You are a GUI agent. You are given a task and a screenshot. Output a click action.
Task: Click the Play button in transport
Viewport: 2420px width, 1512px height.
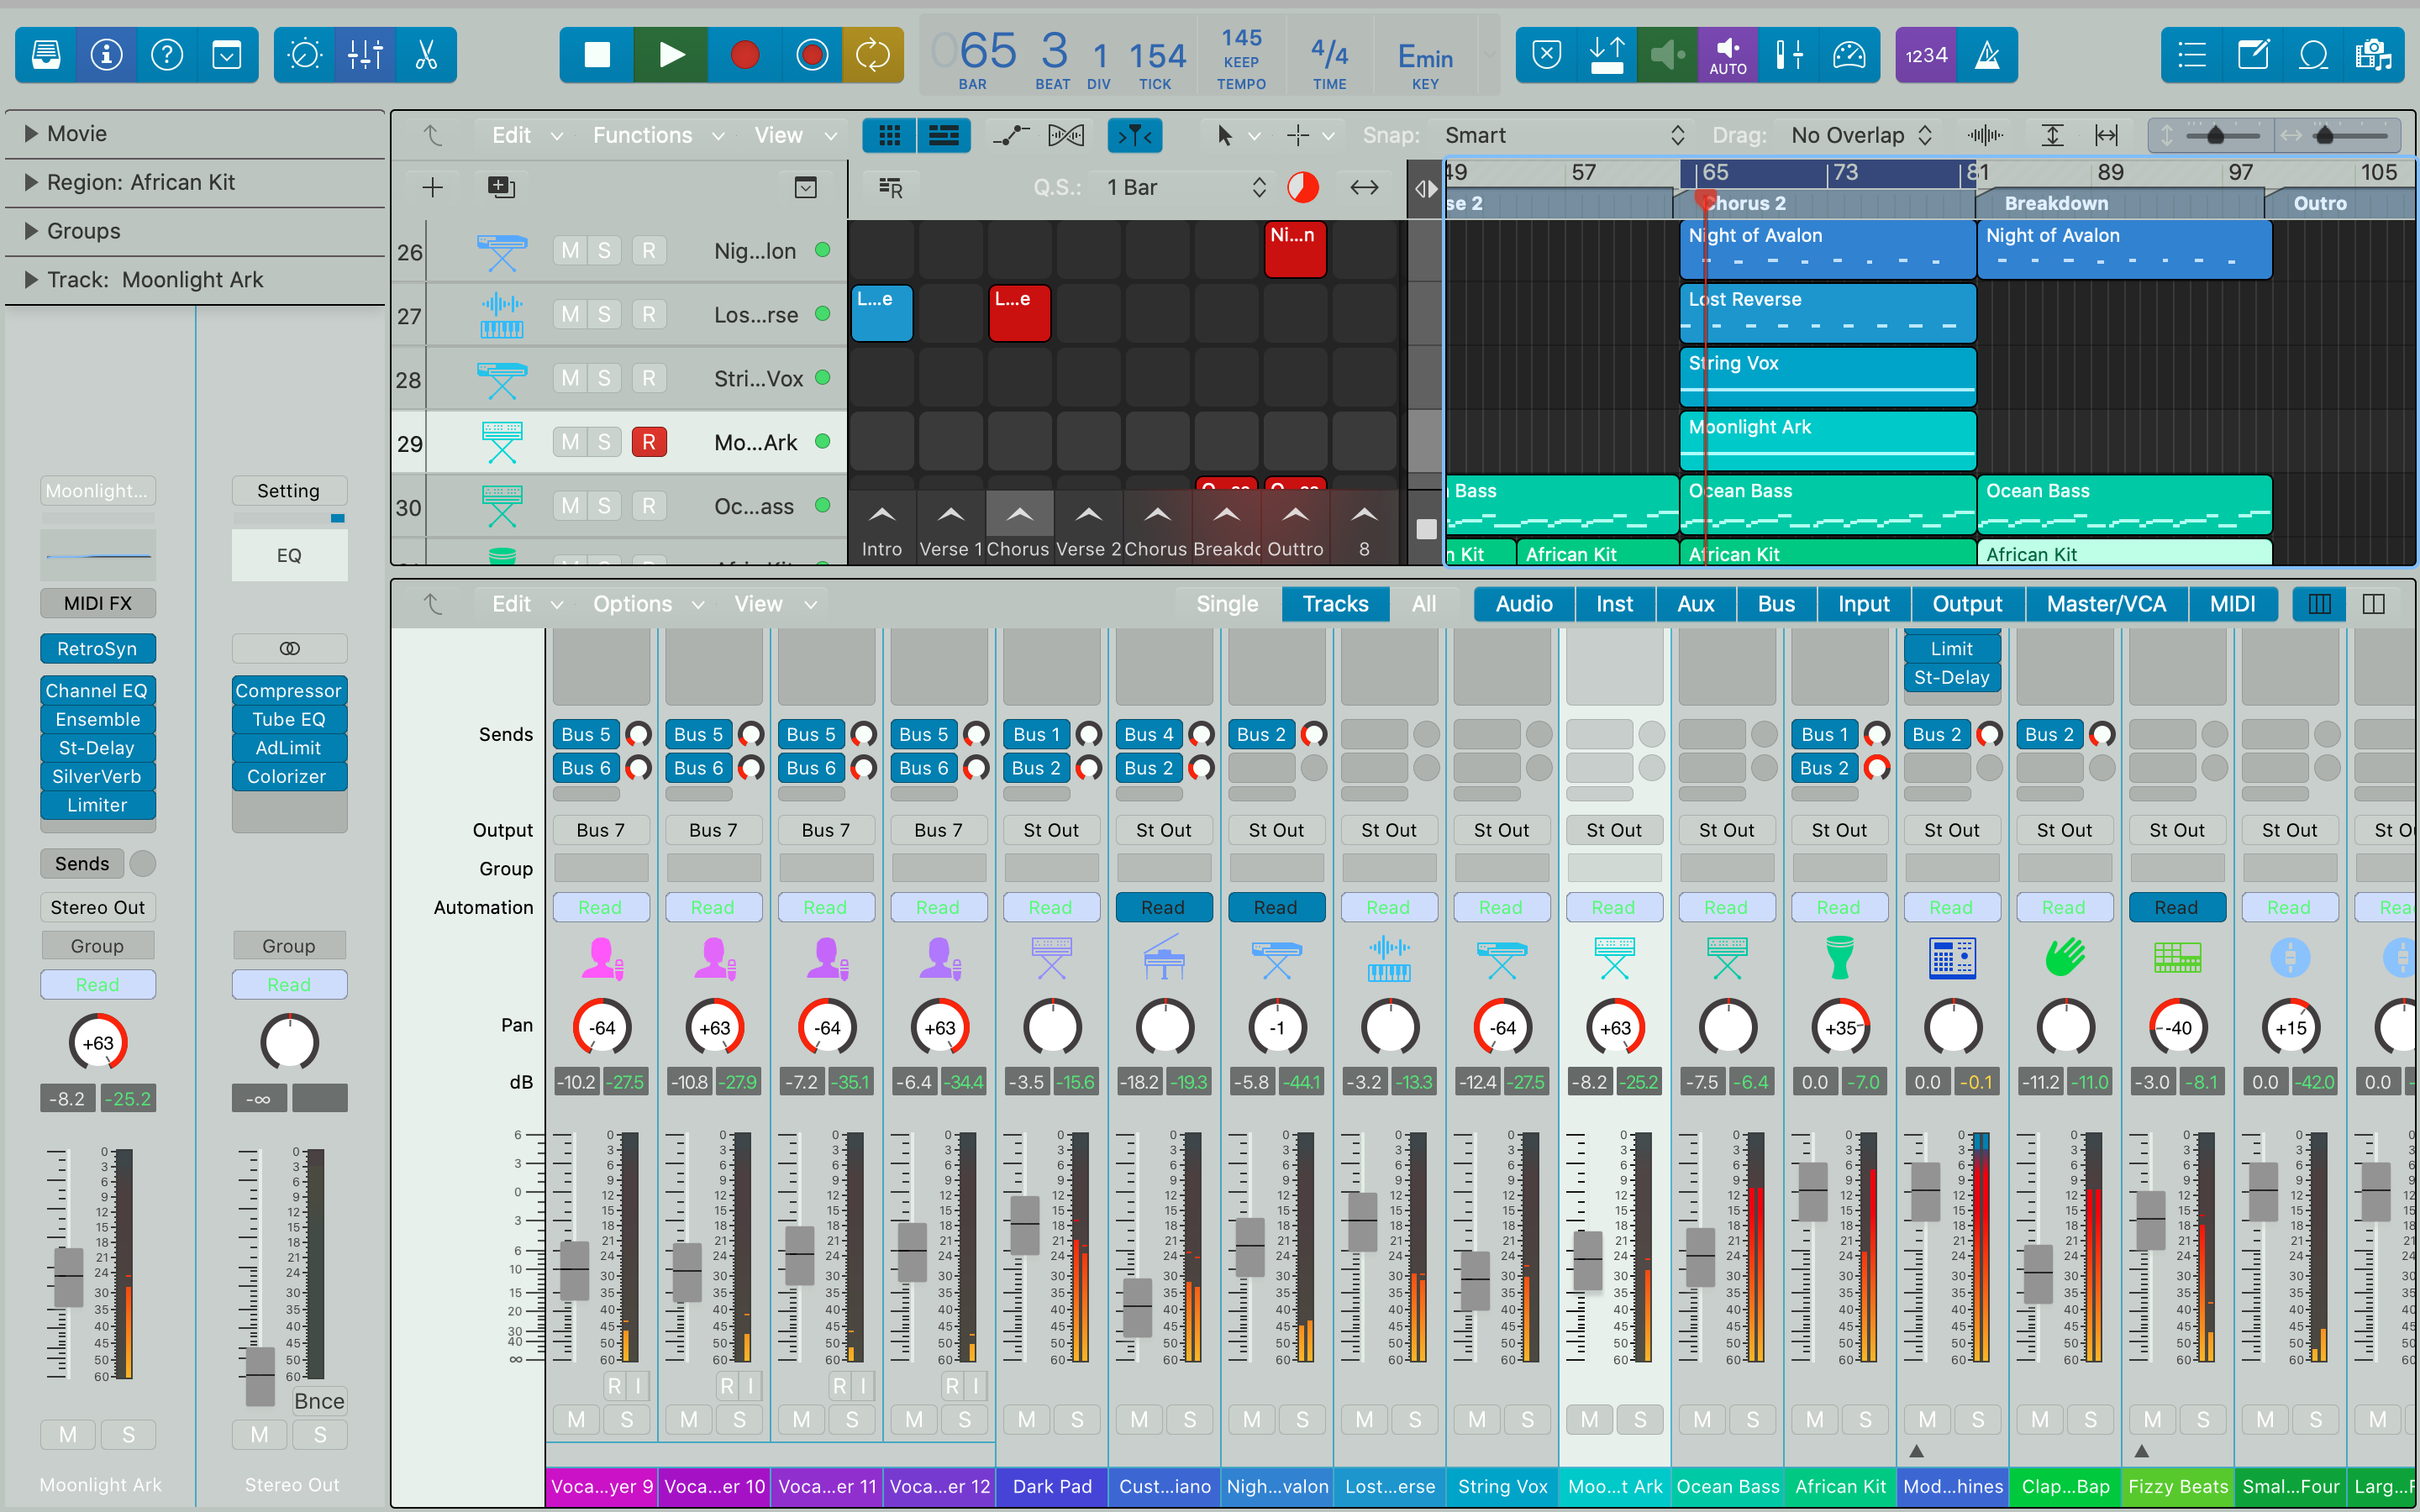click(671, 55)
